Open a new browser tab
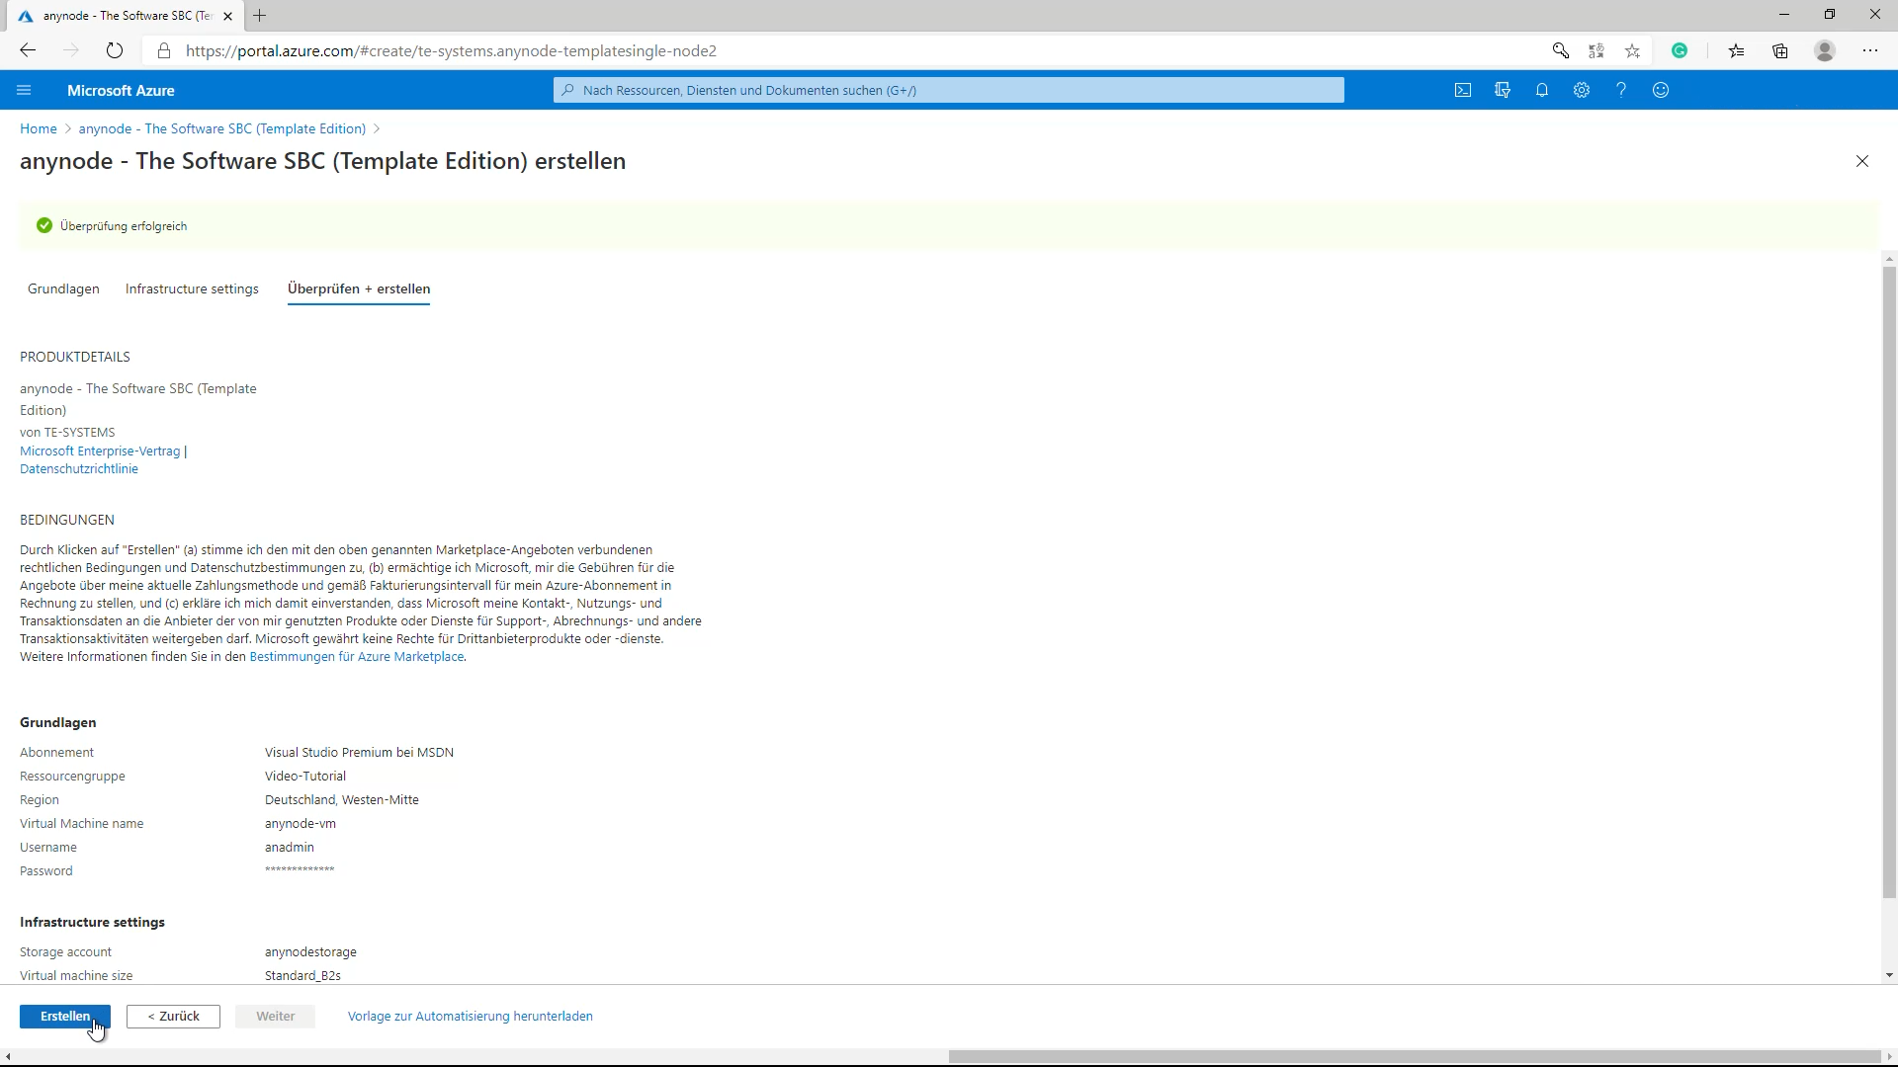The image size is (1898, 1067). pos(260,16)
